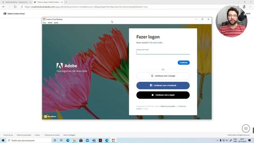Screen dimensions: 254x143
Task: Click the 'Política de privacidade' link in login card
Action: (167, 106)
